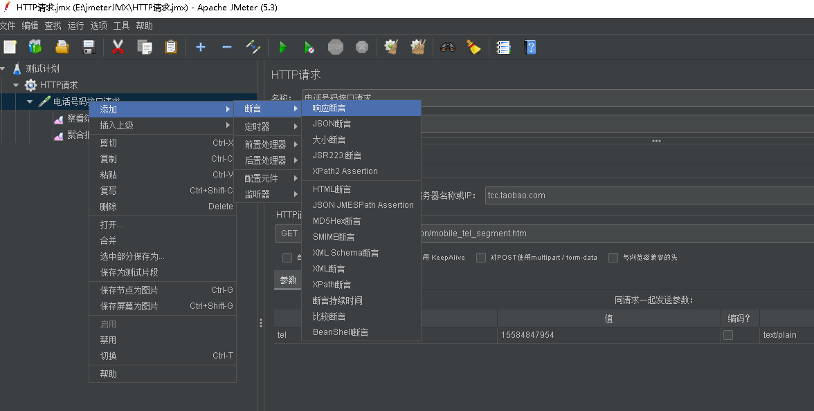
Task: Choose JSON断言 from assertion menu
Action: [361, 124]
